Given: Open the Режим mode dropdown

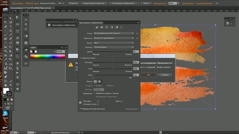Looking at the screenshot, I should pos(114,43).
